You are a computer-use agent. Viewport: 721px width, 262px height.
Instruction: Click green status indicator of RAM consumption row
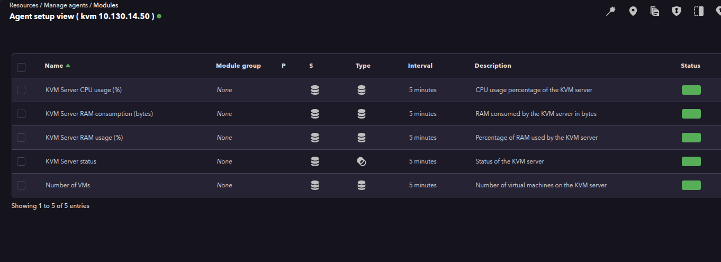[691, 114]
